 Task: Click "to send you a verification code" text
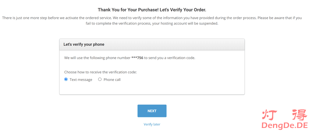click(x=169, y=58)
